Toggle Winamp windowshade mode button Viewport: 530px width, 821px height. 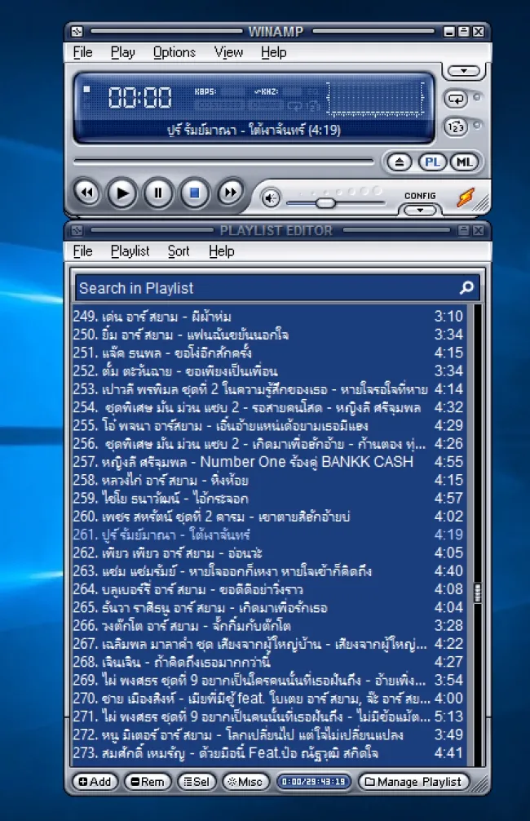(464, 32)
